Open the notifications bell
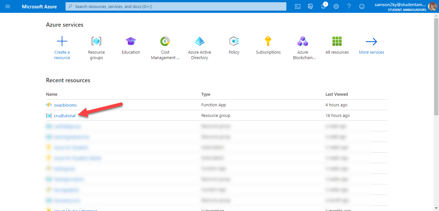The width and height of the screenshot is (439, 211). tap(323, 6)
